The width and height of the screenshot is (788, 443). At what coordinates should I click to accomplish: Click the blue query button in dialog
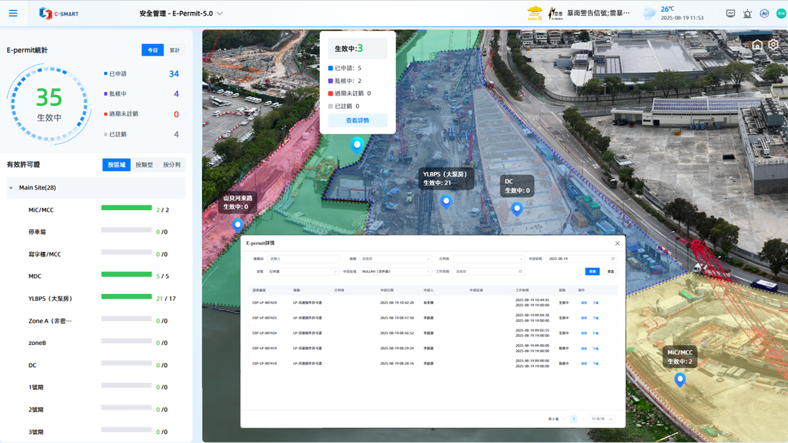click(592, 271)
